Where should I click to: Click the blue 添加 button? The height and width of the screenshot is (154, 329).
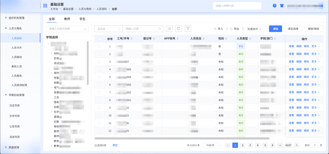275,29
